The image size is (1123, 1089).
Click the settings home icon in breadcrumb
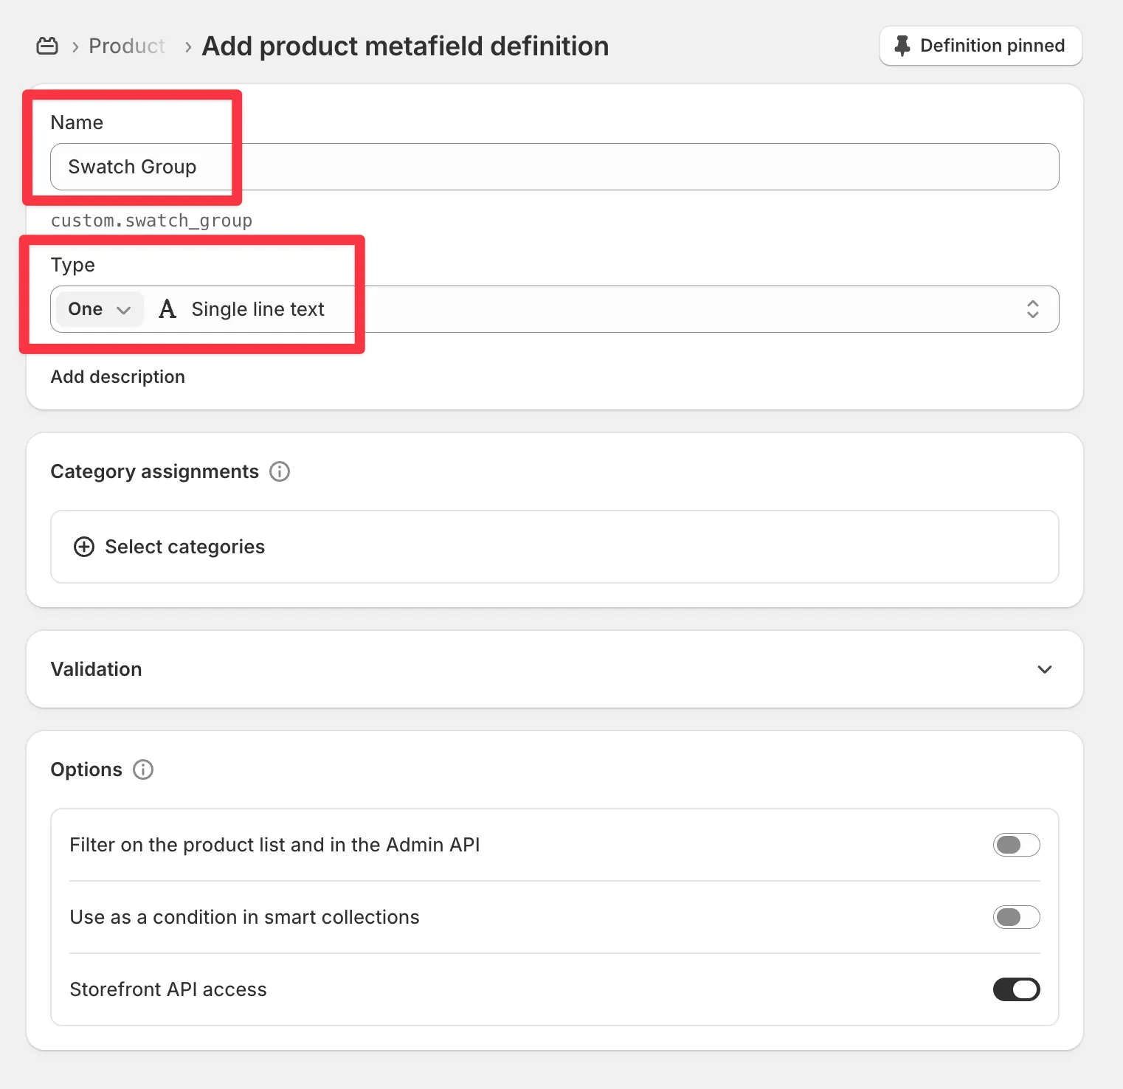click(47, 46)
